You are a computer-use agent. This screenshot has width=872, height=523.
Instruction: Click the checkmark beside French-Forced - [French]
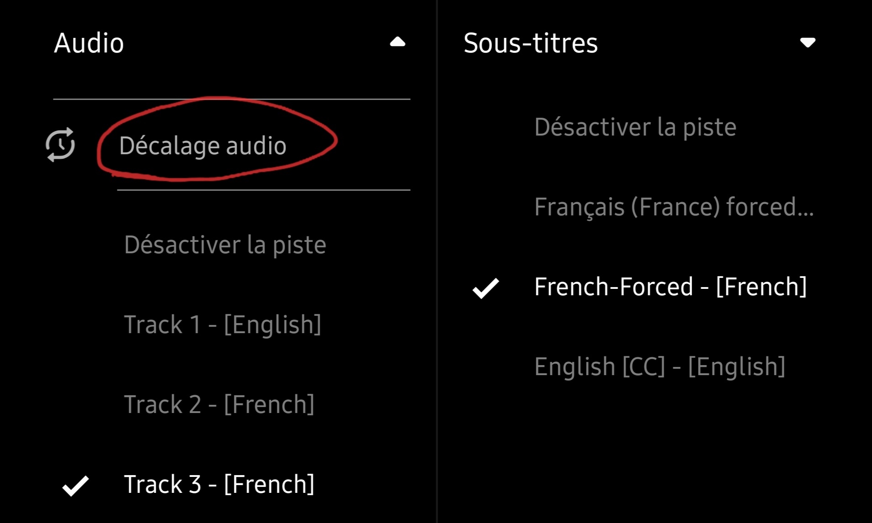(x=486, y=288)
